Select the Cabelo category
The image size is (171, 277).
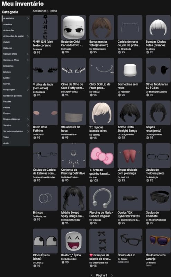(7, 42)
